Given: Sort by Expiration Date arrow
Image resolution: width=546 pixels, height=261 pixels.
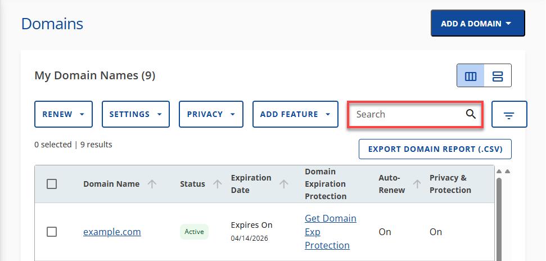Looking at the screenshot, I should tap(284, 184).
